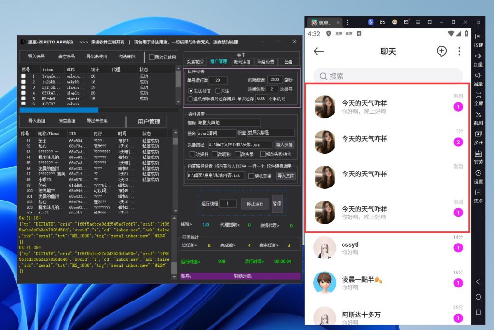Viewport: 494px width, 330px height.
Task: Open the emulator hamburger menu
Action: click(418, 22)
